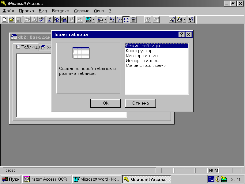Click the Print Preview magnifier icon
Image resolution: width=245 pixels, height=184 pixels.
click(34, 20)
